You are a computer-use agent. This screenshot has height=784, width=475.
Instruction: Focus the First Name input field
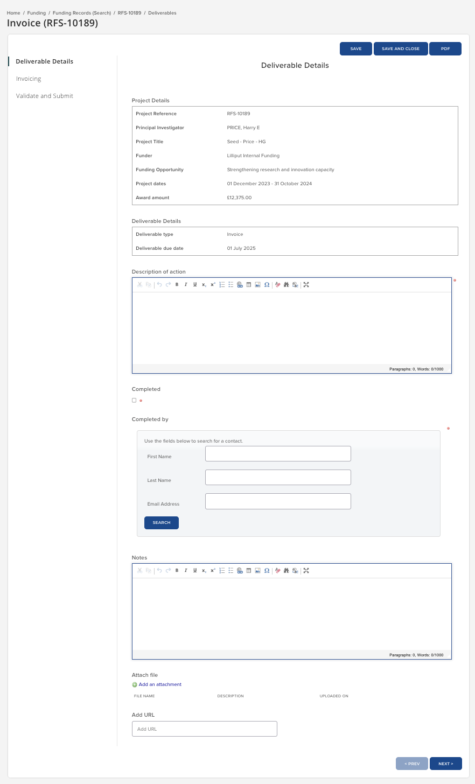[x=278, y=454]
